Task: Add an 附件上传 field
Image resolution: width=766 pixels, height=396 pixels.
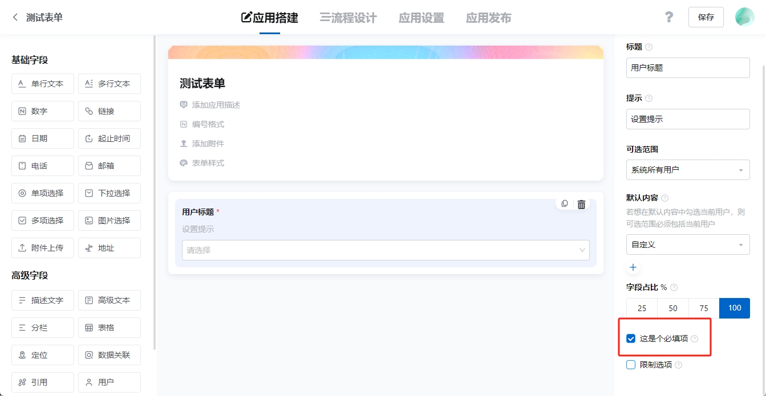Action: [x=42, y=247]
